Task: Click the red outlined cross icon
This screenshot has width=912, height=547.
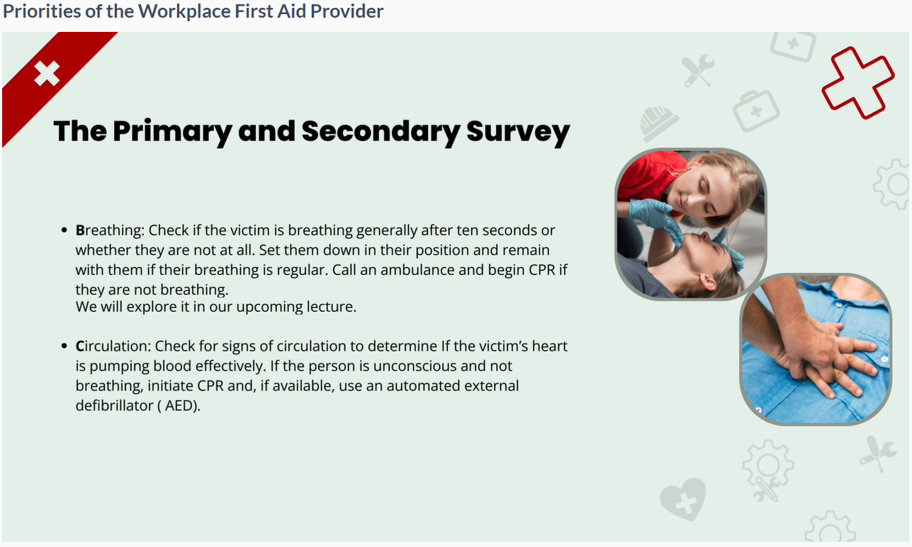Action: pyautogui.click(x=857, y=82)
